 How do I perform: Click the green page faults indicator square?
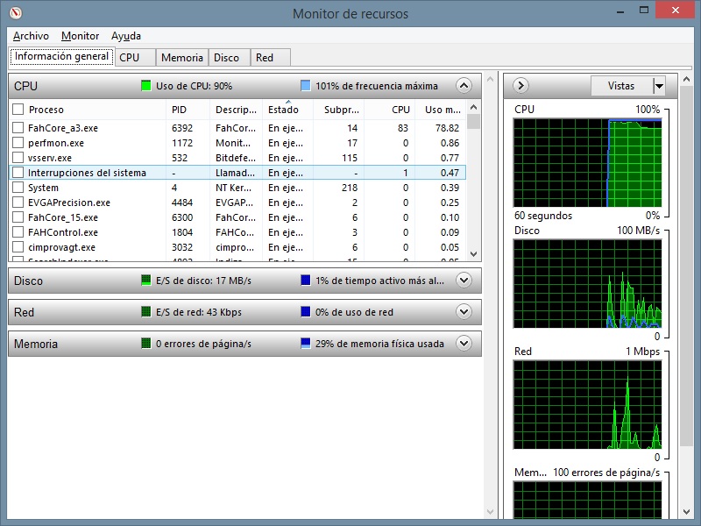145,344
